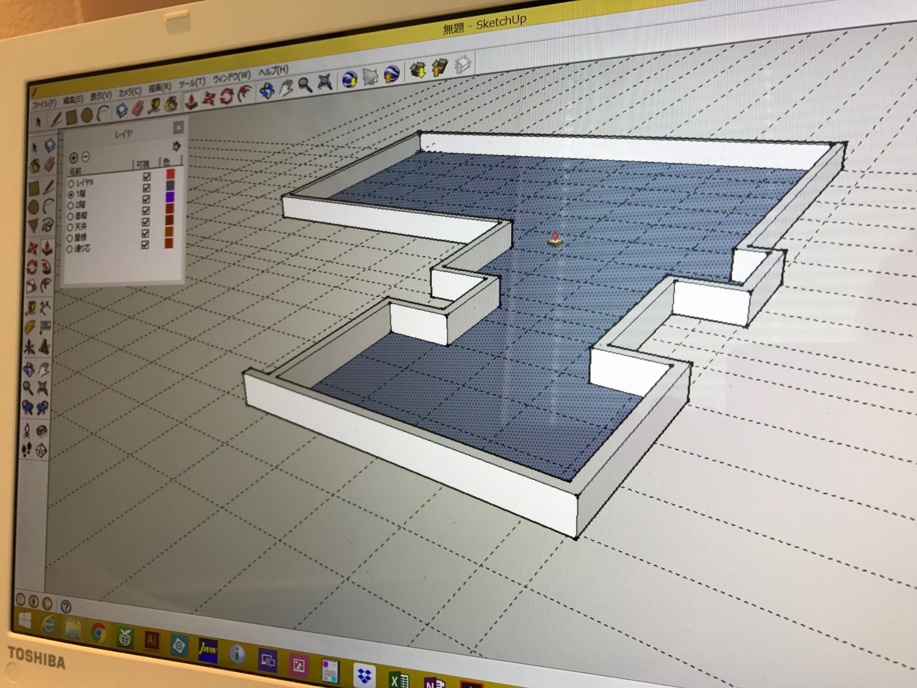Click the status bar help question mark

tap(66, 606)
